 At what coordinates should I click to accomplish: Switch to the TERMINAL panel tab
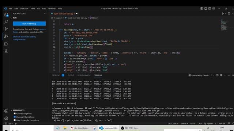tap(98, 75)
